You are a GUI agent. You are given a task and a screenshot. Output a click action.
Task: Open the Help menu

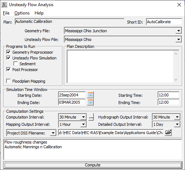click(39, 13)
